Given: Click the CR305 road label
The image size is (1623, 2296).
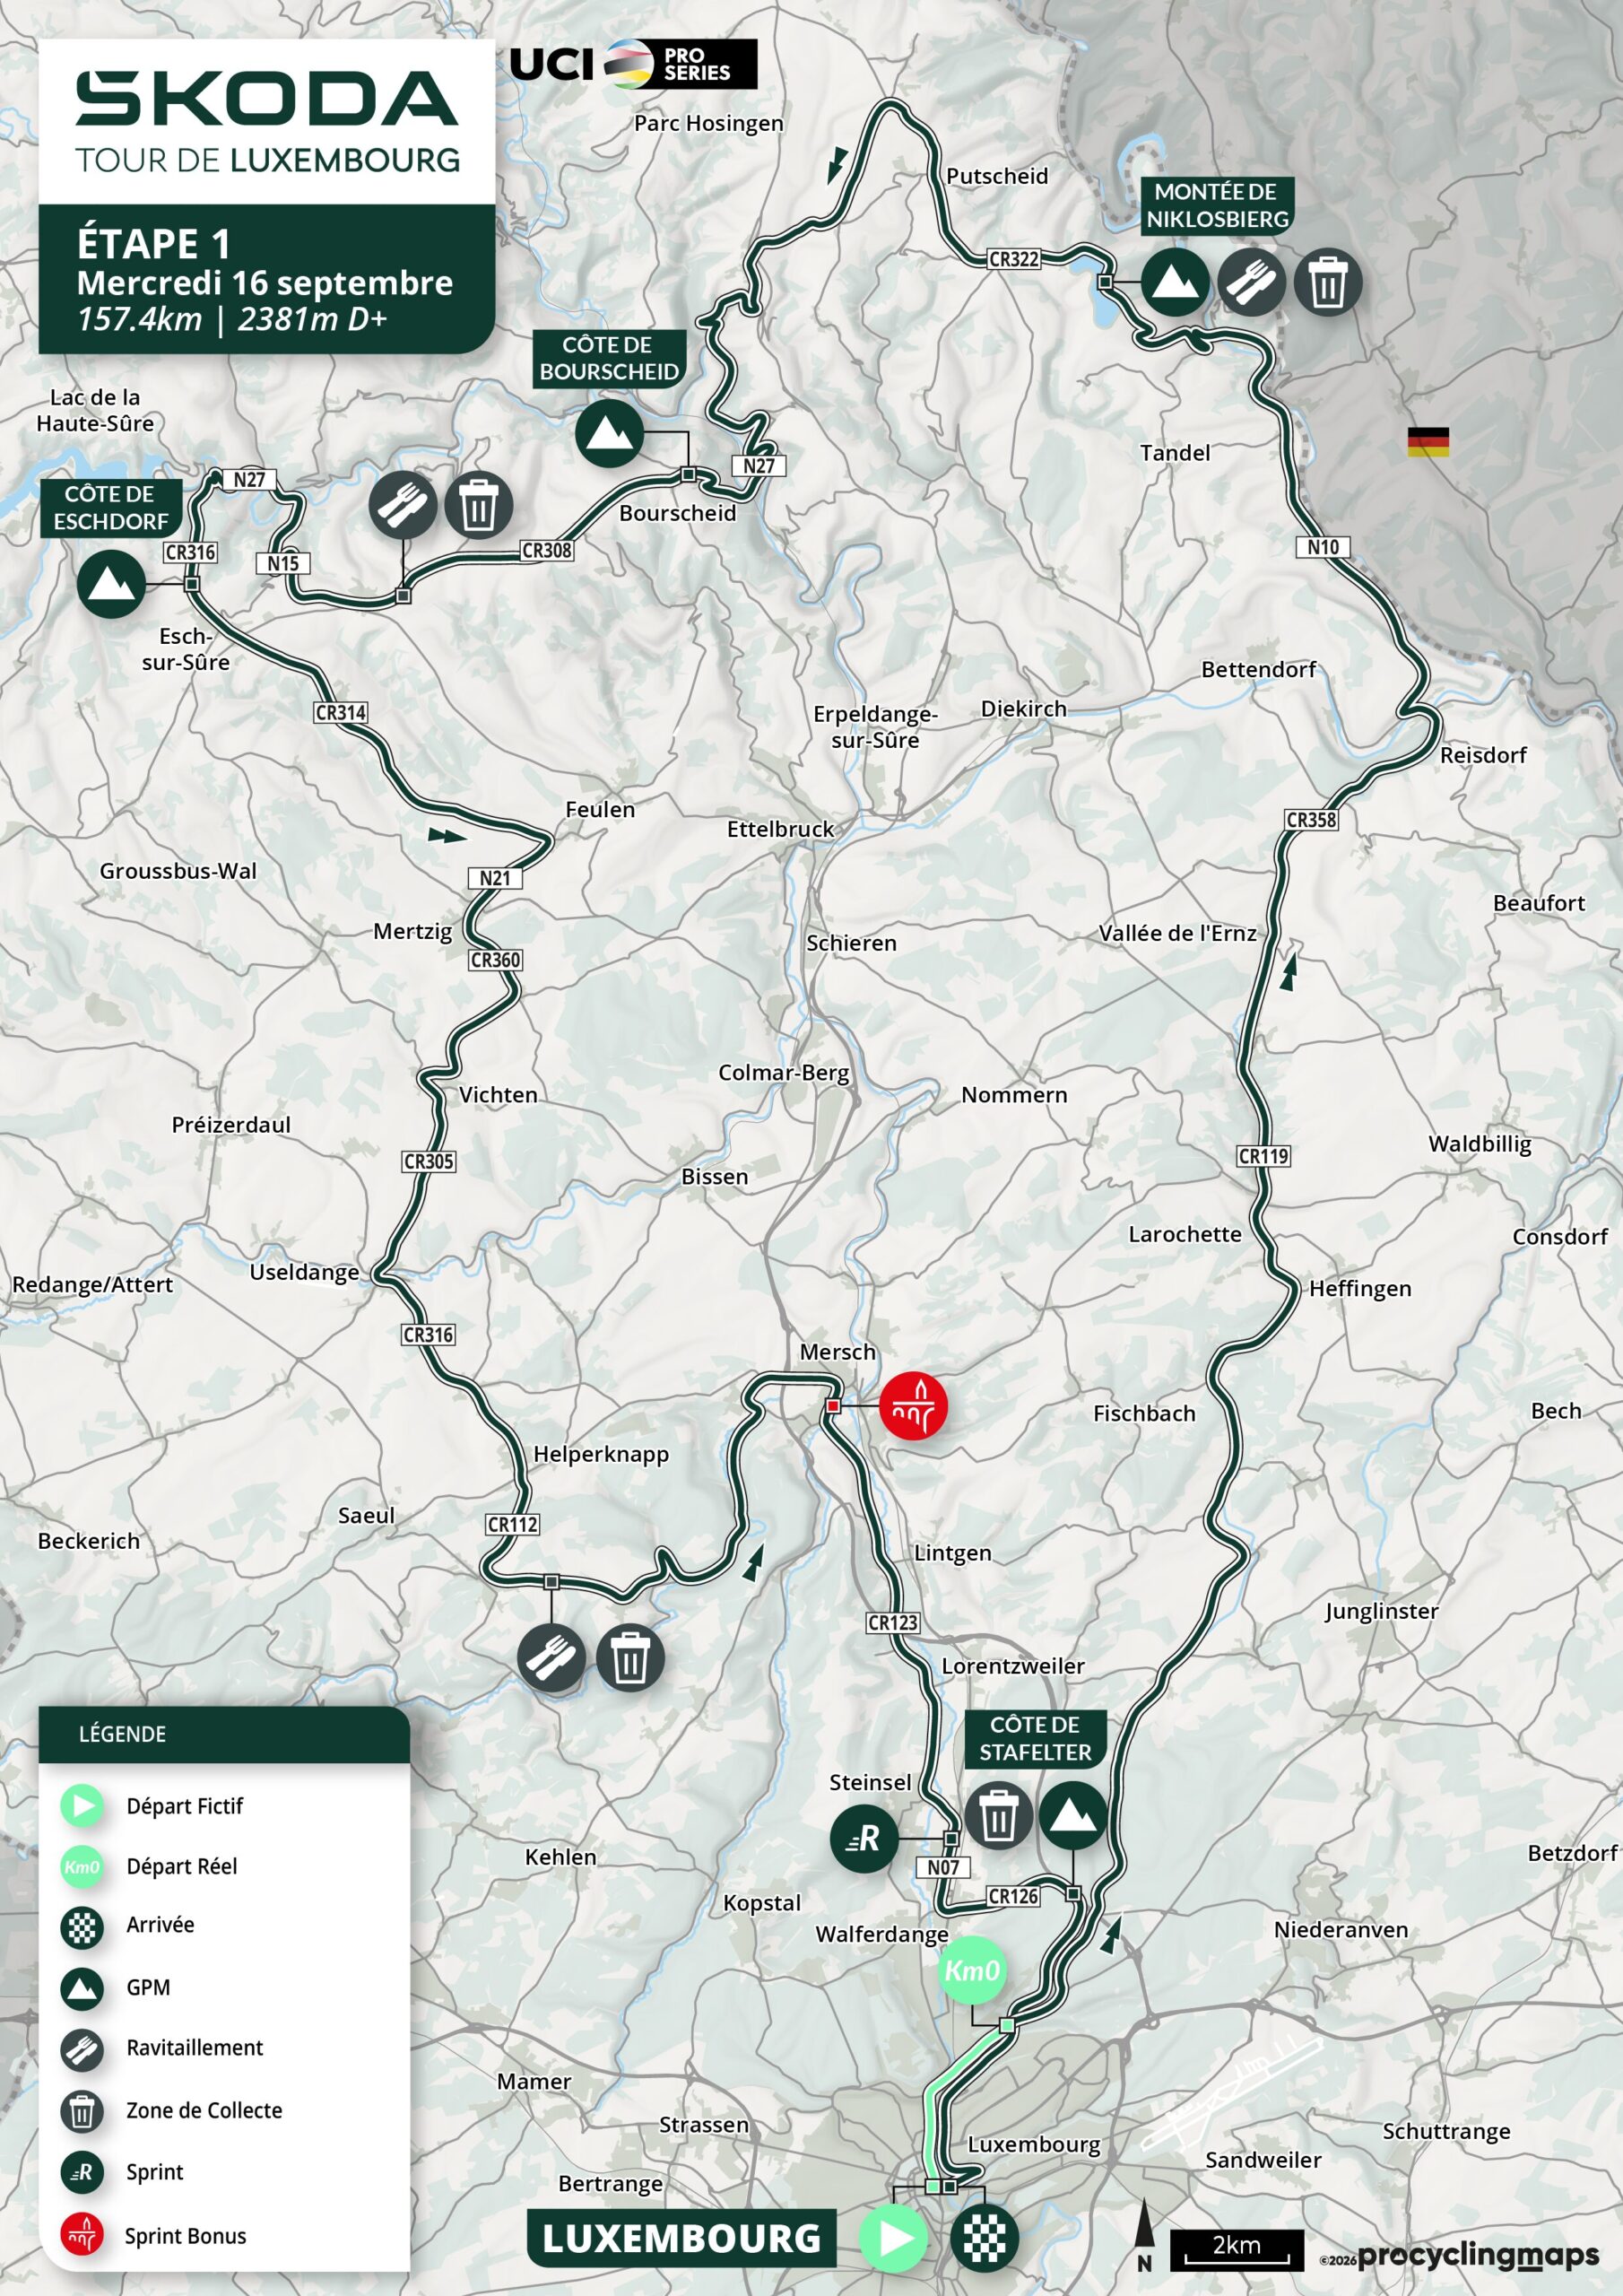Looking at the screenshot, I should click(429, 1161).
